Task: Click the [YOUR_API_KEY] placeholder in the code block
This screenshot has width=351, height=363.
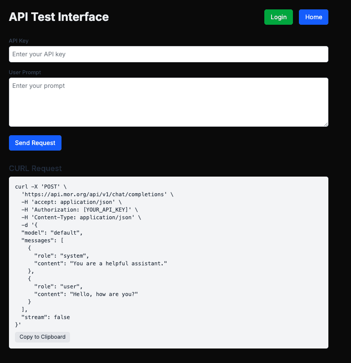Action: (x=112, y=209)
